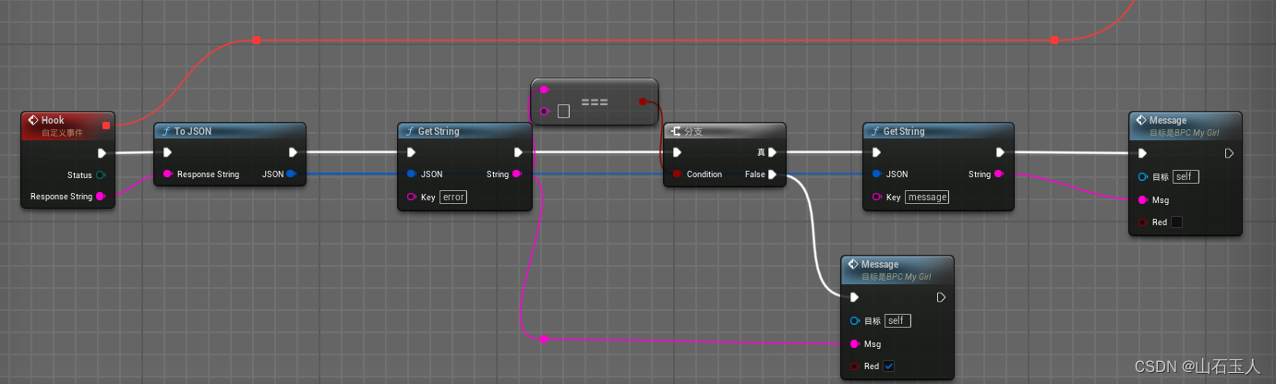Screen dimensions: 1276x384
Task: Click To JSON execution input pin
Action: pyautogui.click(x=167, y=152)
